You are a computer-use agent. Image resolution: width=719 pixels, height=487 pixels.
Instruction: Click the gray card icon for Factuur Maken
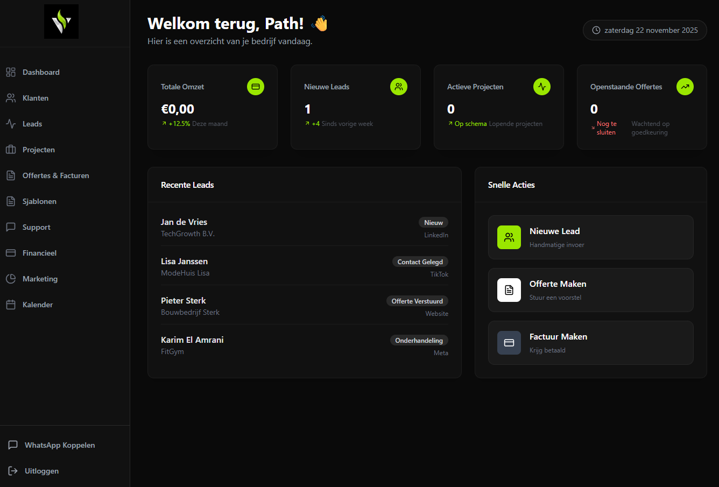509,343
